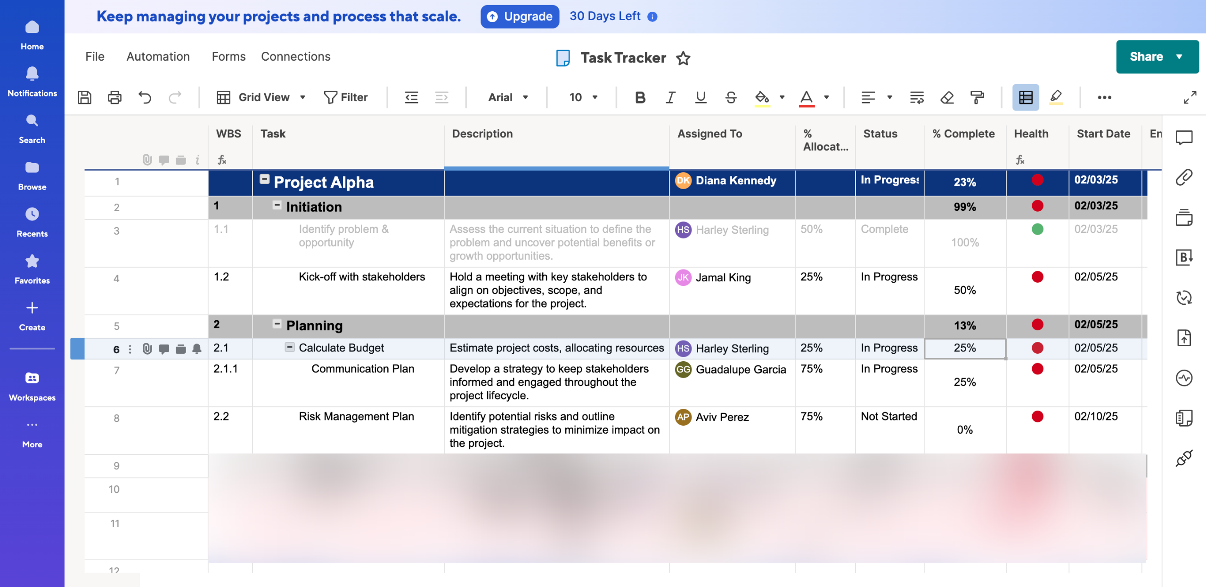Favorite the Task Tracker star
This screenshot has height=587, width=1206.
pyautogui.click(x=683, y=58)
